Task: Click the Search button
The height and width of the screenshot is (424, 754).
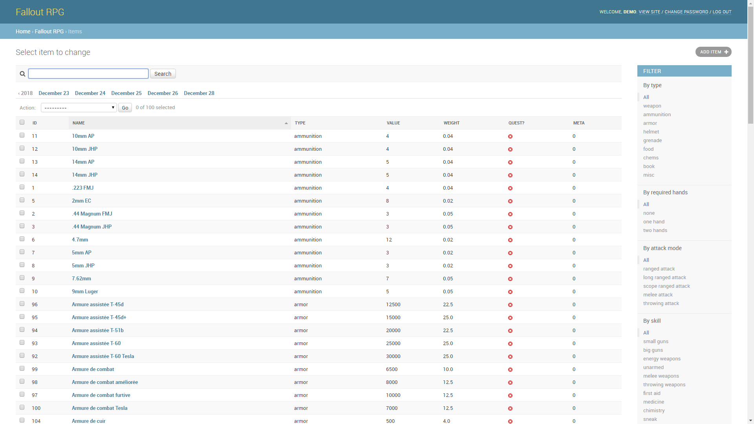Action: (x=163, y=74)
